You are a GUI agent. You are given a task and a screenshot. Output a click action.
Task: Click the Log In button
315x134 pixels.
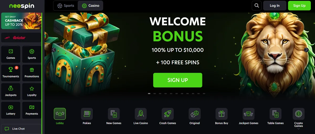[x=275, y=5]
